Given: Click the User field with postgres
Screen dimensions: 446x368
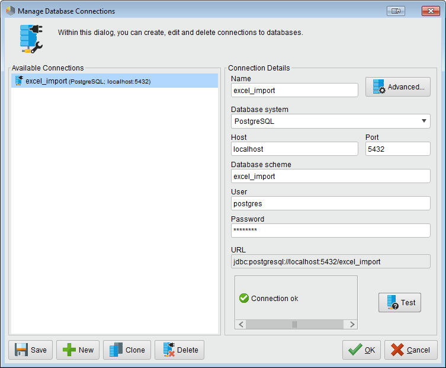Looking at the screenshot, I should pyautogui.click(x=331, y=203).
